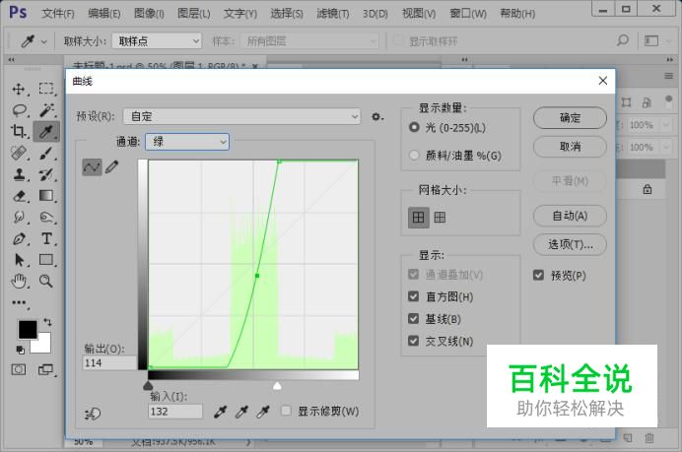Expand the eyedropper tool preset picker
The width and height of the screenshot is (682, 452).
click(44, 41)
